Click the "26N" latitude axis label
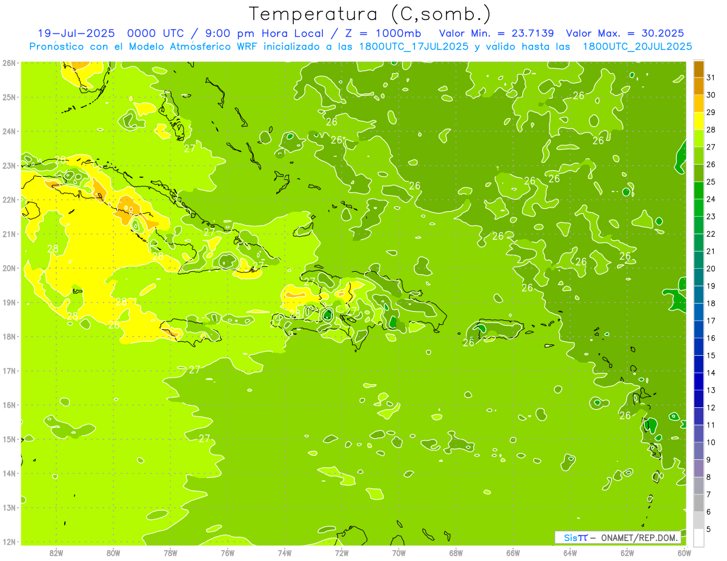 8,63
